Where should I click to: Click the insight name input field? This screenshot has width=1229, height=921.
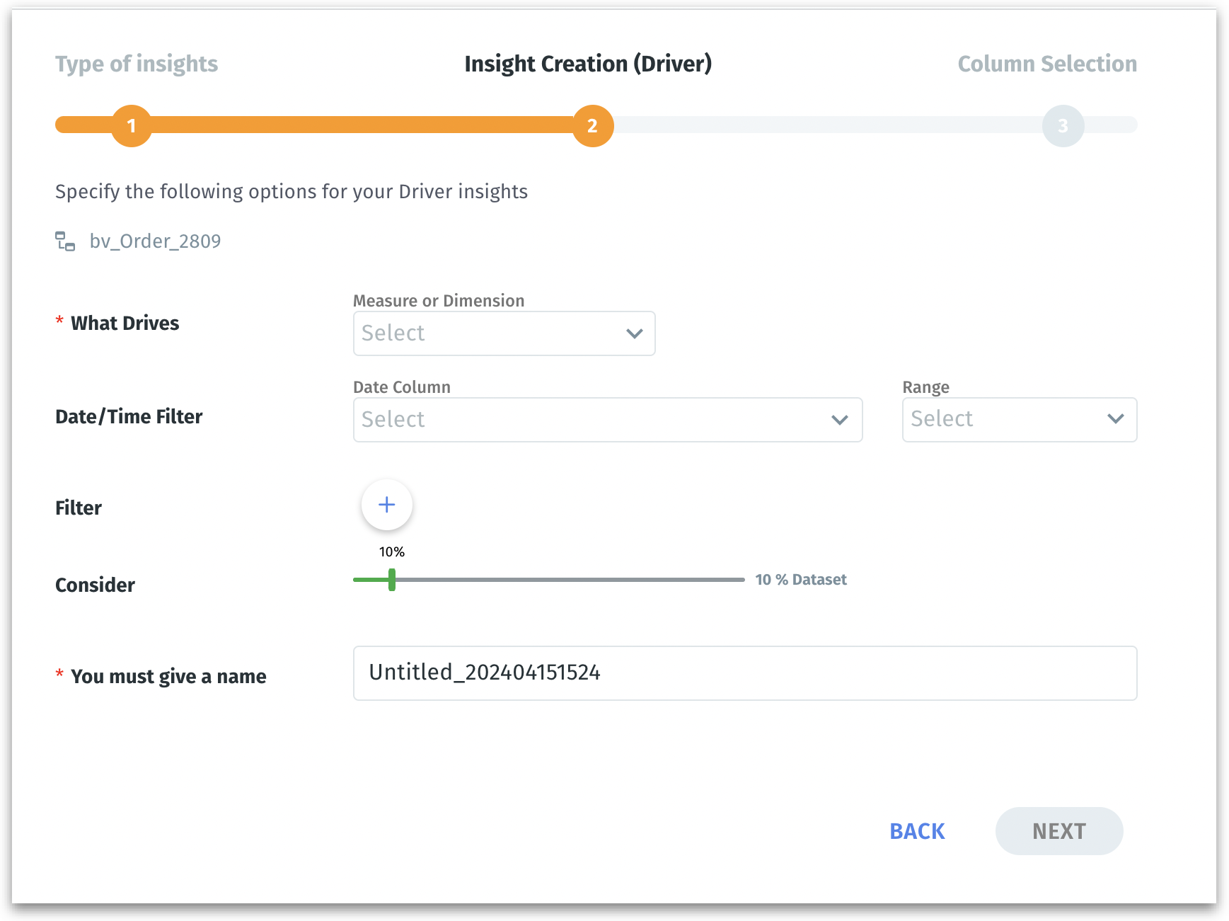[744, 673]
